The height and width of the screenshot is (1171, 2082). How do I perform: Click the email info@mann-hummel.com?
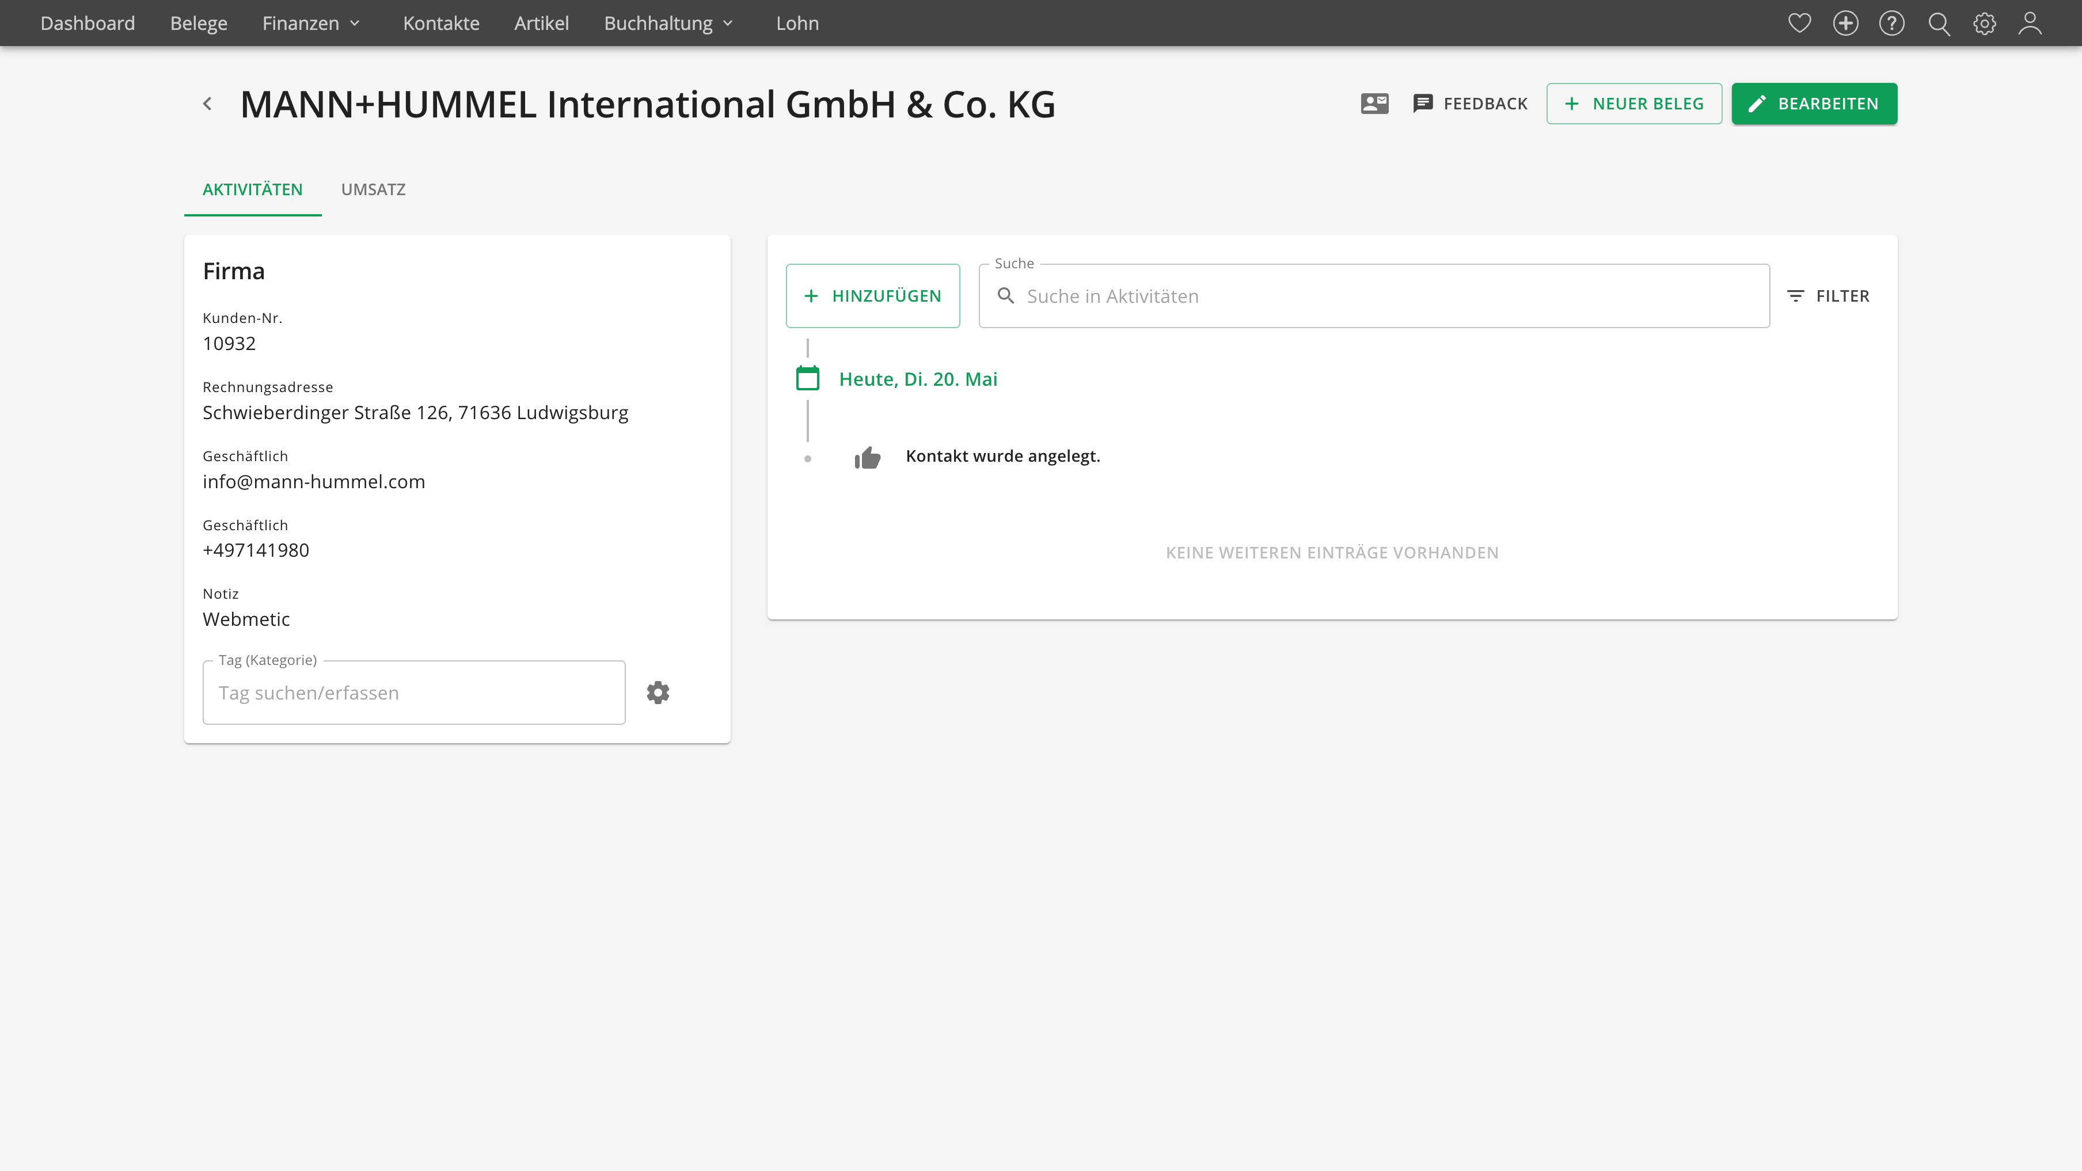coord(314,482)
